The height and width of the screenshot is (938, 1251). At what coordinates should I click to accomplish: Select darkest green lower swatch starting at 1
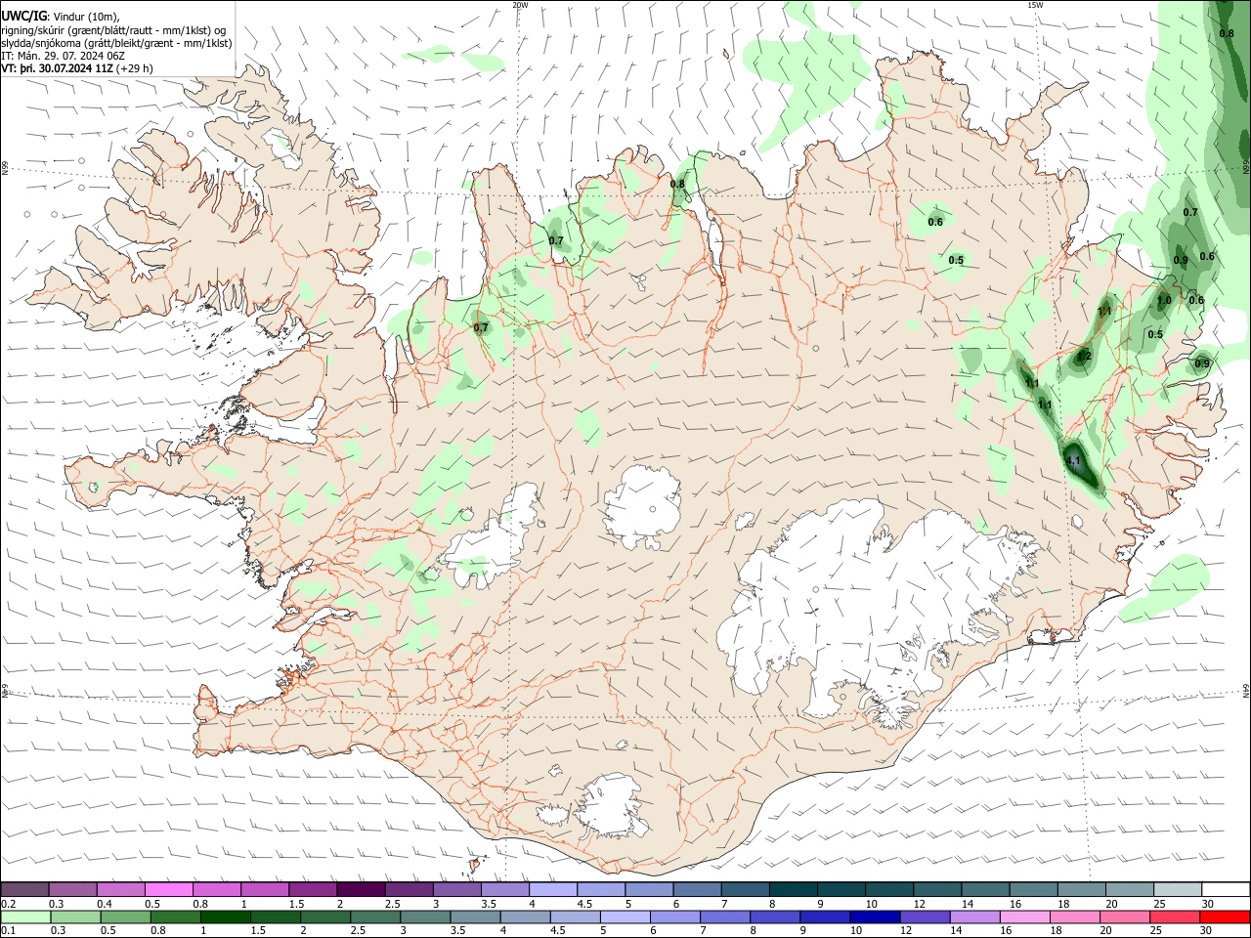point(225,917)
